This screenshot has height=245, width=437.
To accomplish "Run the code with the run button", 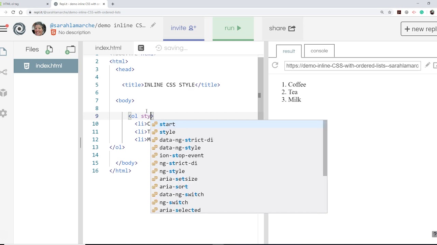I will point(233,28).
